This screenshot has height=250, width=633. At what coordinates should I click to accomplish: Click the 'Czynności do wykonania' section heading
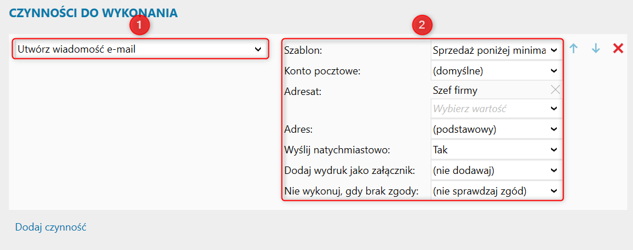(93, 13)
